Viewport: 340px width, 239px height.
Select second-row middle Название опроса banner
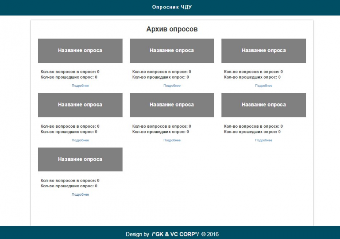click(x=172, y=105)
